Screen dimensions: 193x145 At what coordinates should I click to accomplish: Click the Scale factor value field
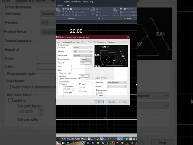tap(84, 76)
